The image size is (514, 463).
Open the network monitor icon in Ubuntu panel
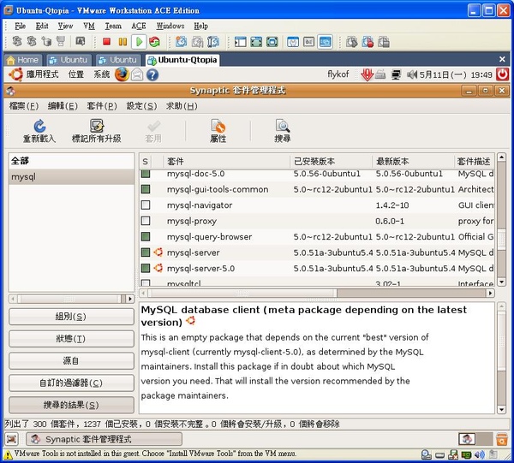click(396, 75)
